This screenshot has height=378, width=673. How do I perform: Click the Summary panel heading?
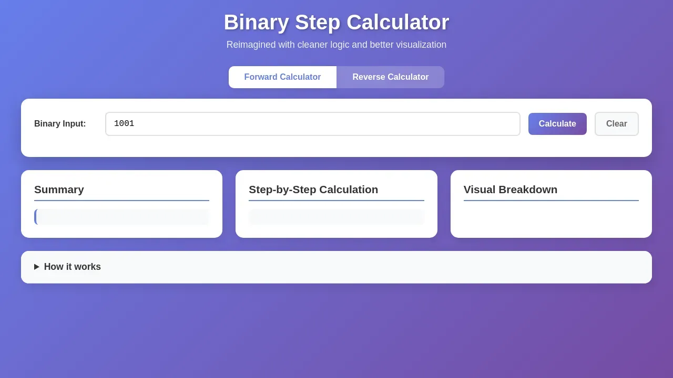59,190
